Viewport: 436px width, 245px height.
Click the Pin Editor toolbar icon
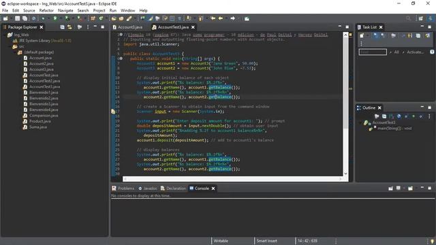[247, 18]
